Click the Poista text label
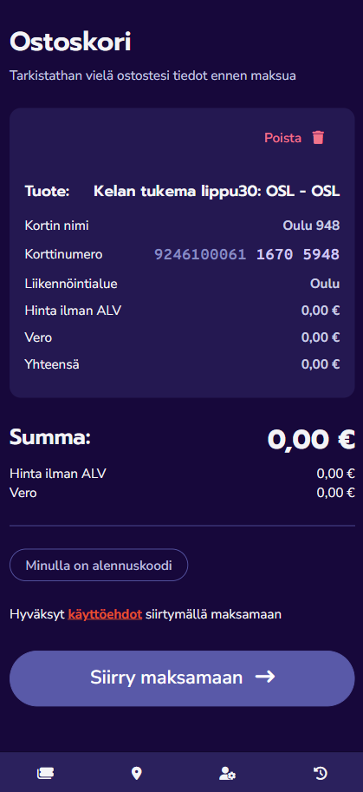Image resolution: width=363 pixels, height=792 pixels. pos(282,137)
